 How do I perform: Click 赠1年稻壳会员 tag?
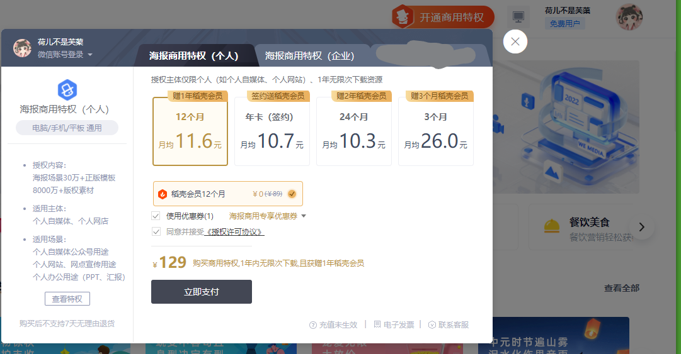click(198, 96)
